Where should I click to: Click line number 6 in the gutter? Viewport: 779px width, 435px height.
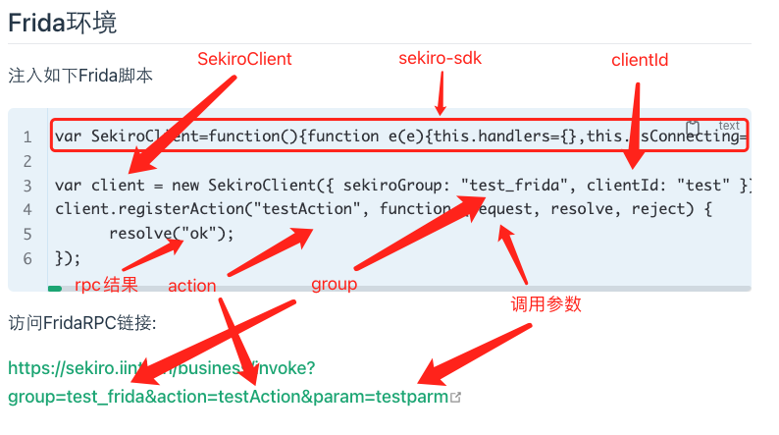coord(27,258)
